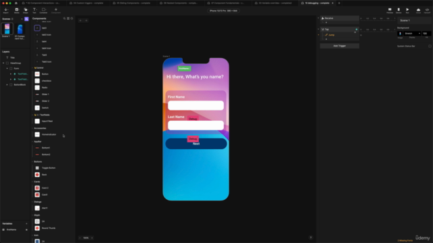This screenshot has width=433, height=243.
Task: Switch to 02 Component Interactions tab
Action: 42,3
